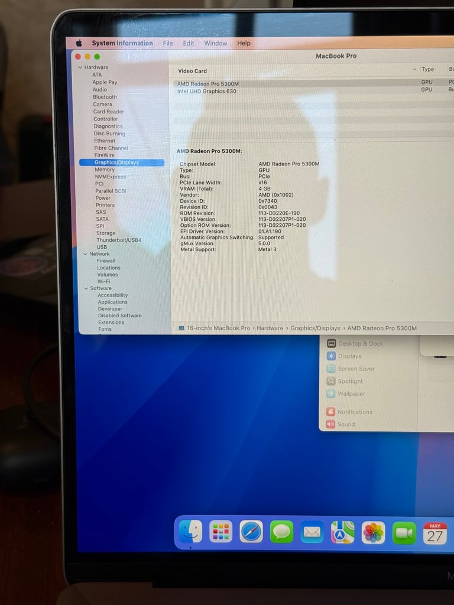454x605 pixels.
Task: Select Accessibility under Software
Action: coord(113,295)
